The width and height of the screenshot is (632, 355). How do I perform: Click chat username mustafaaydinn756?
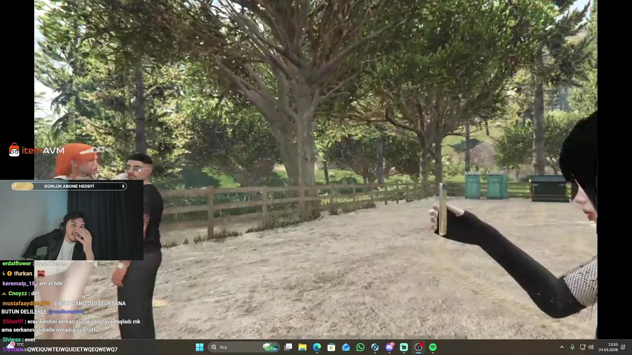point(26,303)
